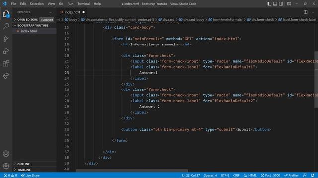Click the Prettier status bar item

point(291,175)
